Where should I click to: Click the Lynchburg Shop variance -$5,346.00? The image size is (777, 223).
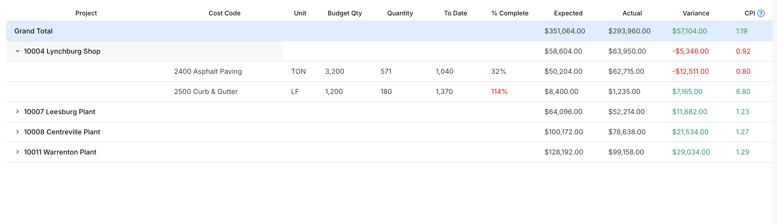[690, 51]
